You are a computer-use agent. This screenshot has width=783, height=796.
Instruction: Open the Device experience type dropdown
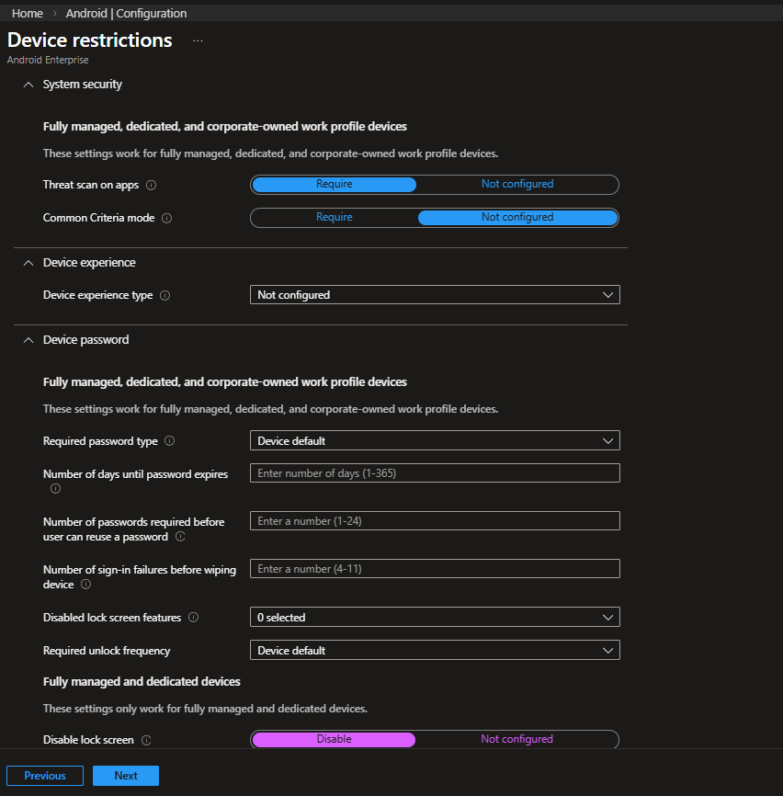click(435, 295)
